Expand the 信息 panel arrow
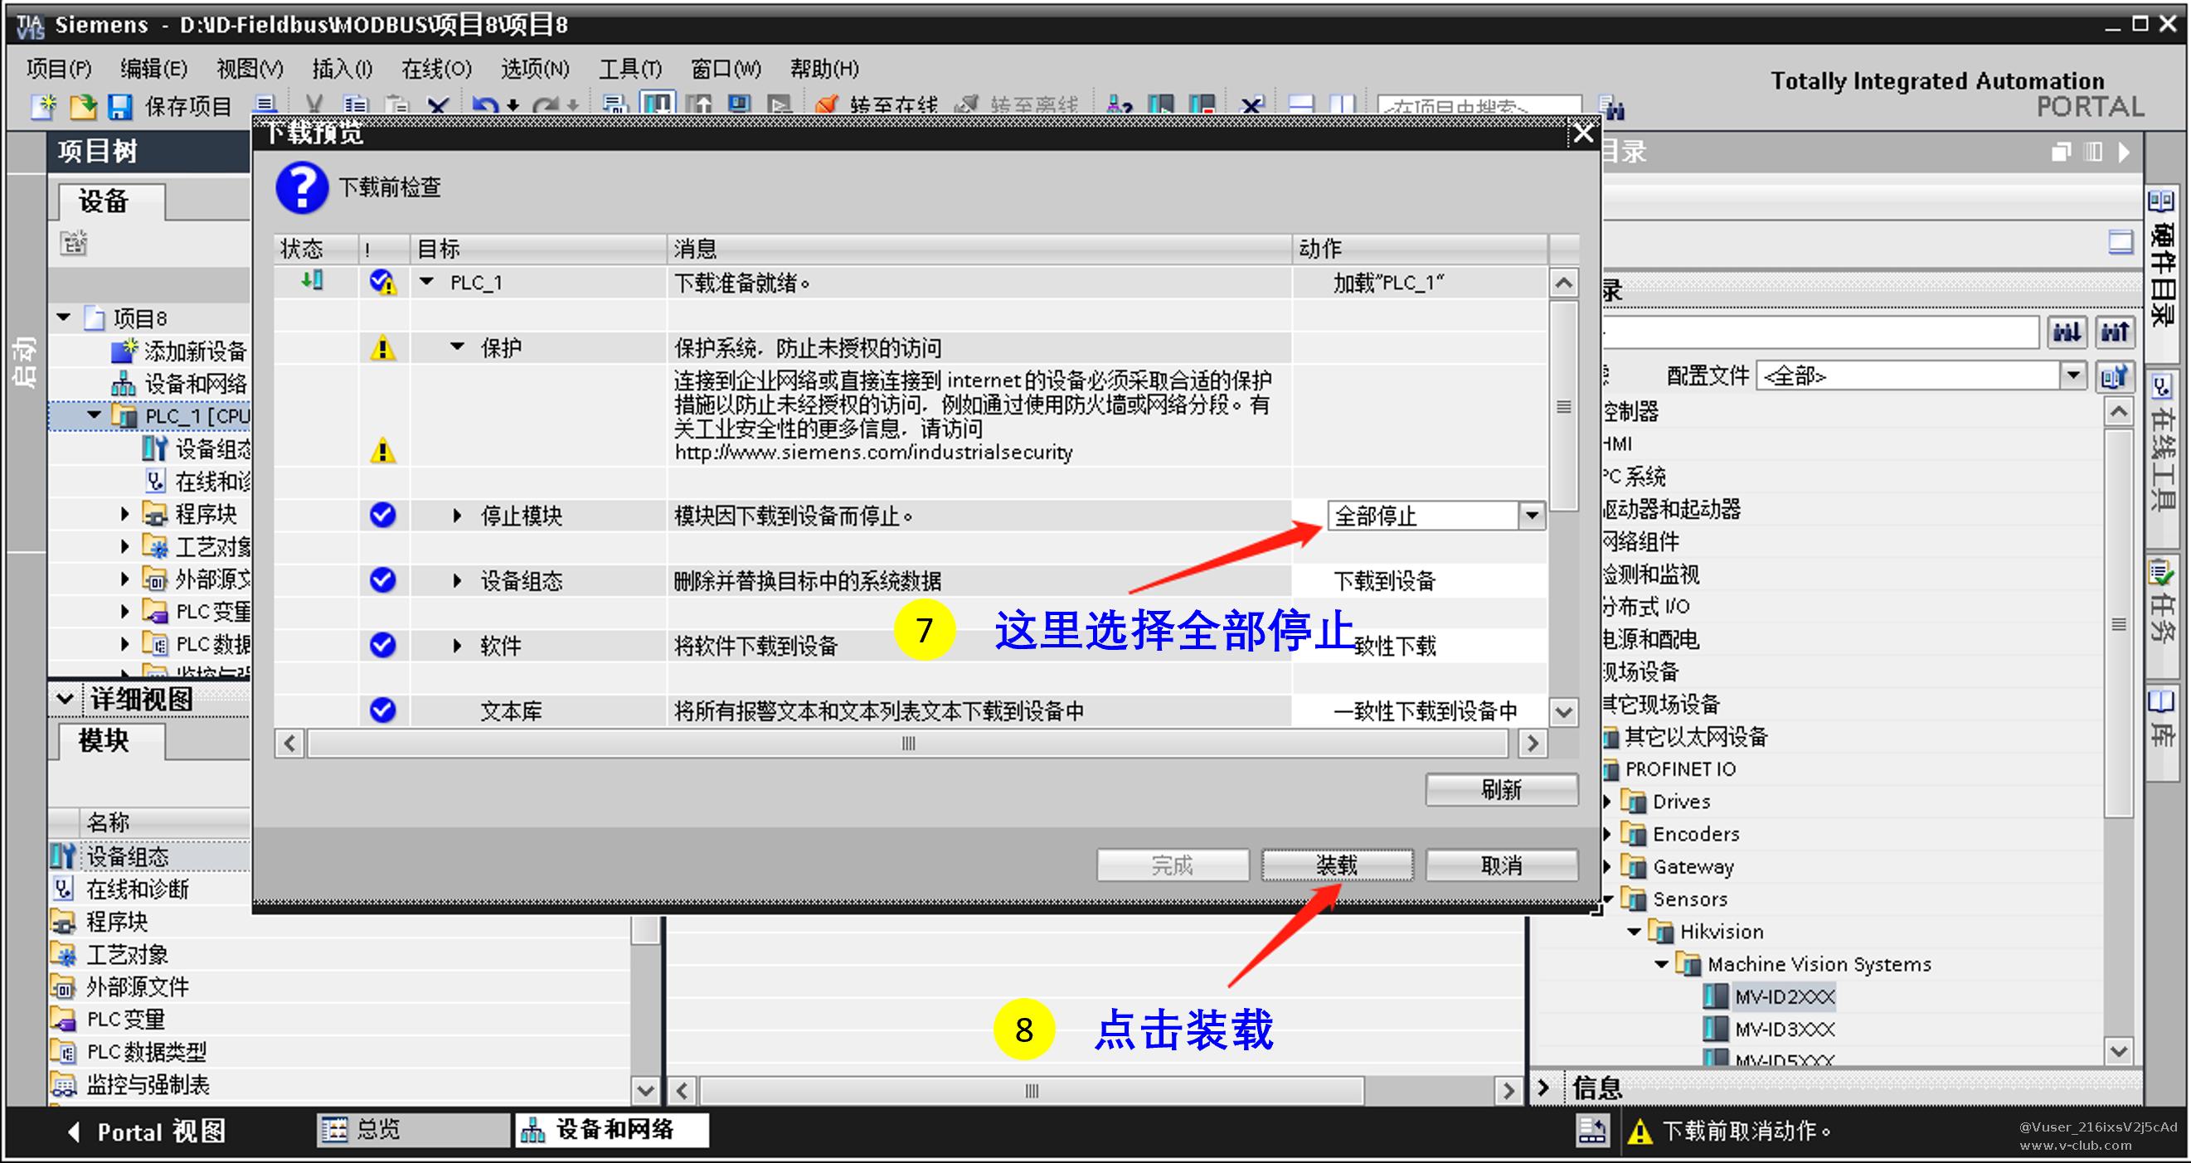The image size is (2191, 1163). 1542,1088
